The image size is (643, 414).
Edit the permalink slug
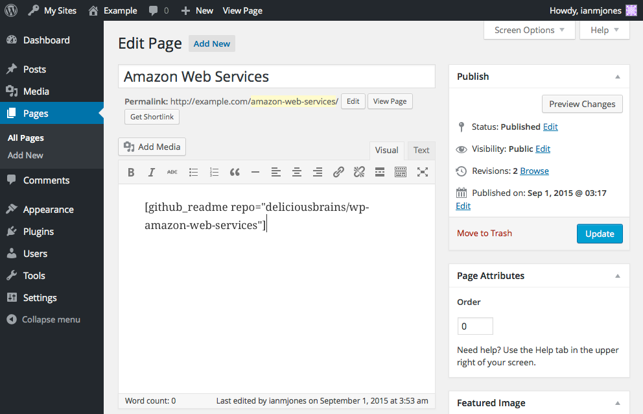[353, 101]
